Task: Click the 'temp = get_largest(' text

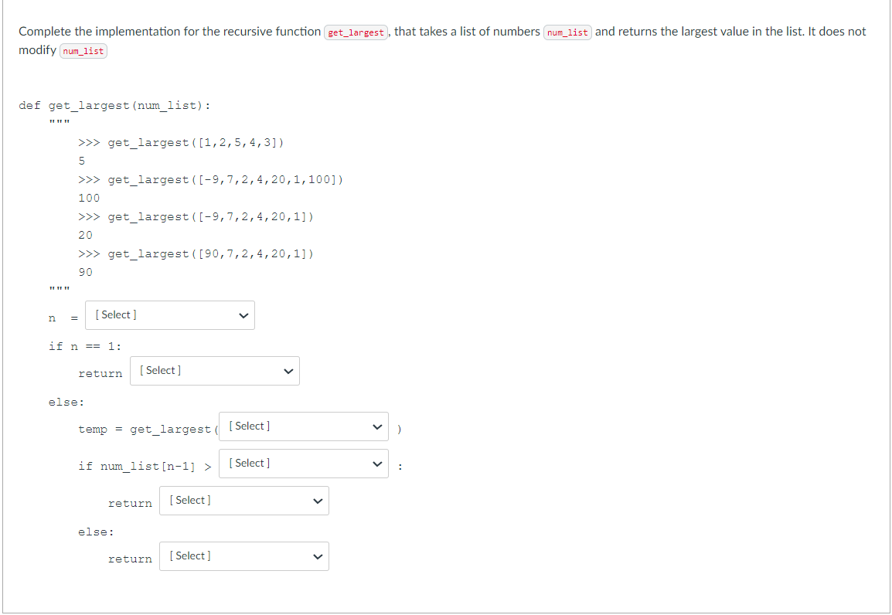Action: pyautogui.click(x=148, y=429)
